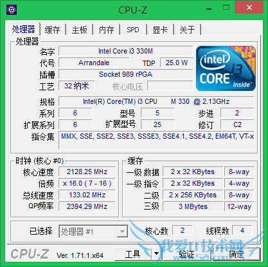The image size is (268, 267).
Task: Click the 核心速度 value field
Action: [87, 172]
